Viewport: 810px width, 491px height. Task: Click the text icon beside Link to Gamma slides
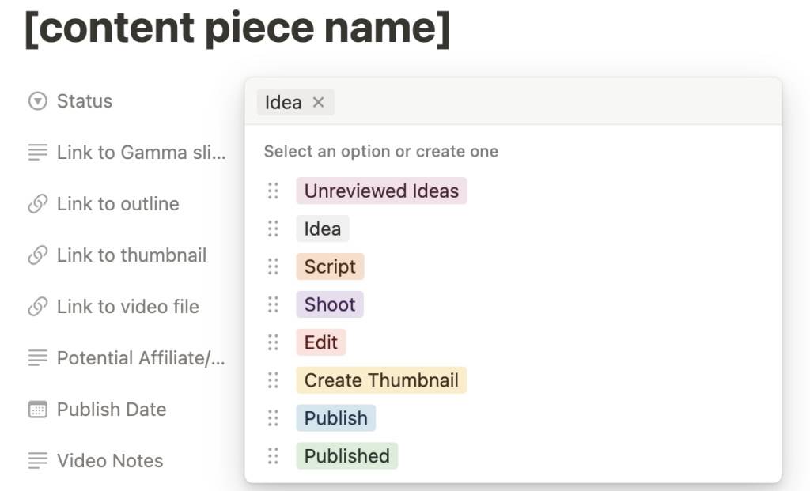pos(36,152)
